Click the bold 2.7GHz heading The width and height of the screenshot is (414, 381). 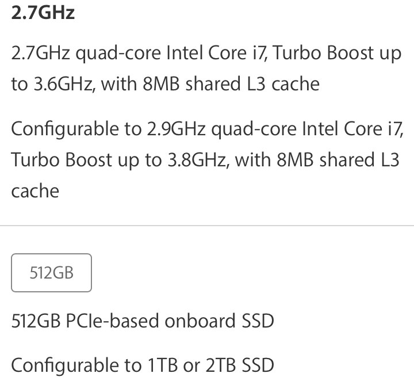point(43,13)
